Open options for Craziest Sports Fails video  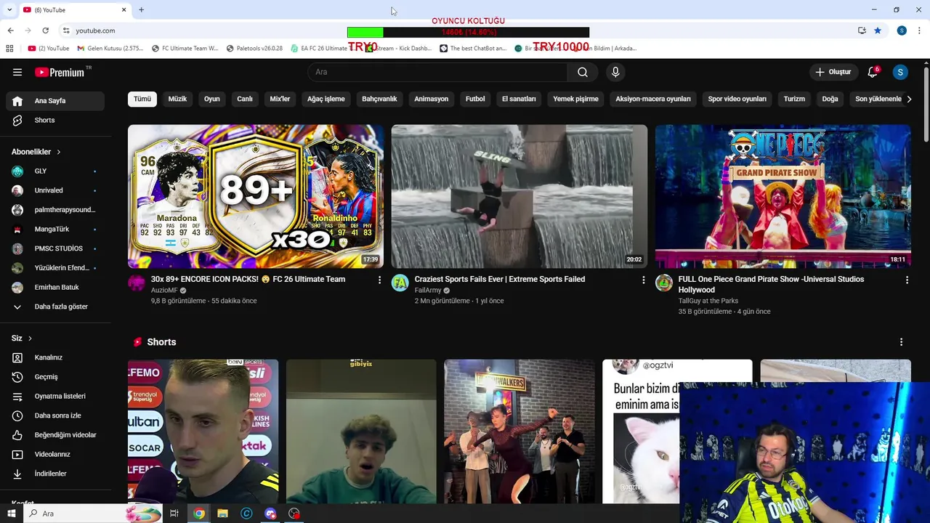coord(643,280)
